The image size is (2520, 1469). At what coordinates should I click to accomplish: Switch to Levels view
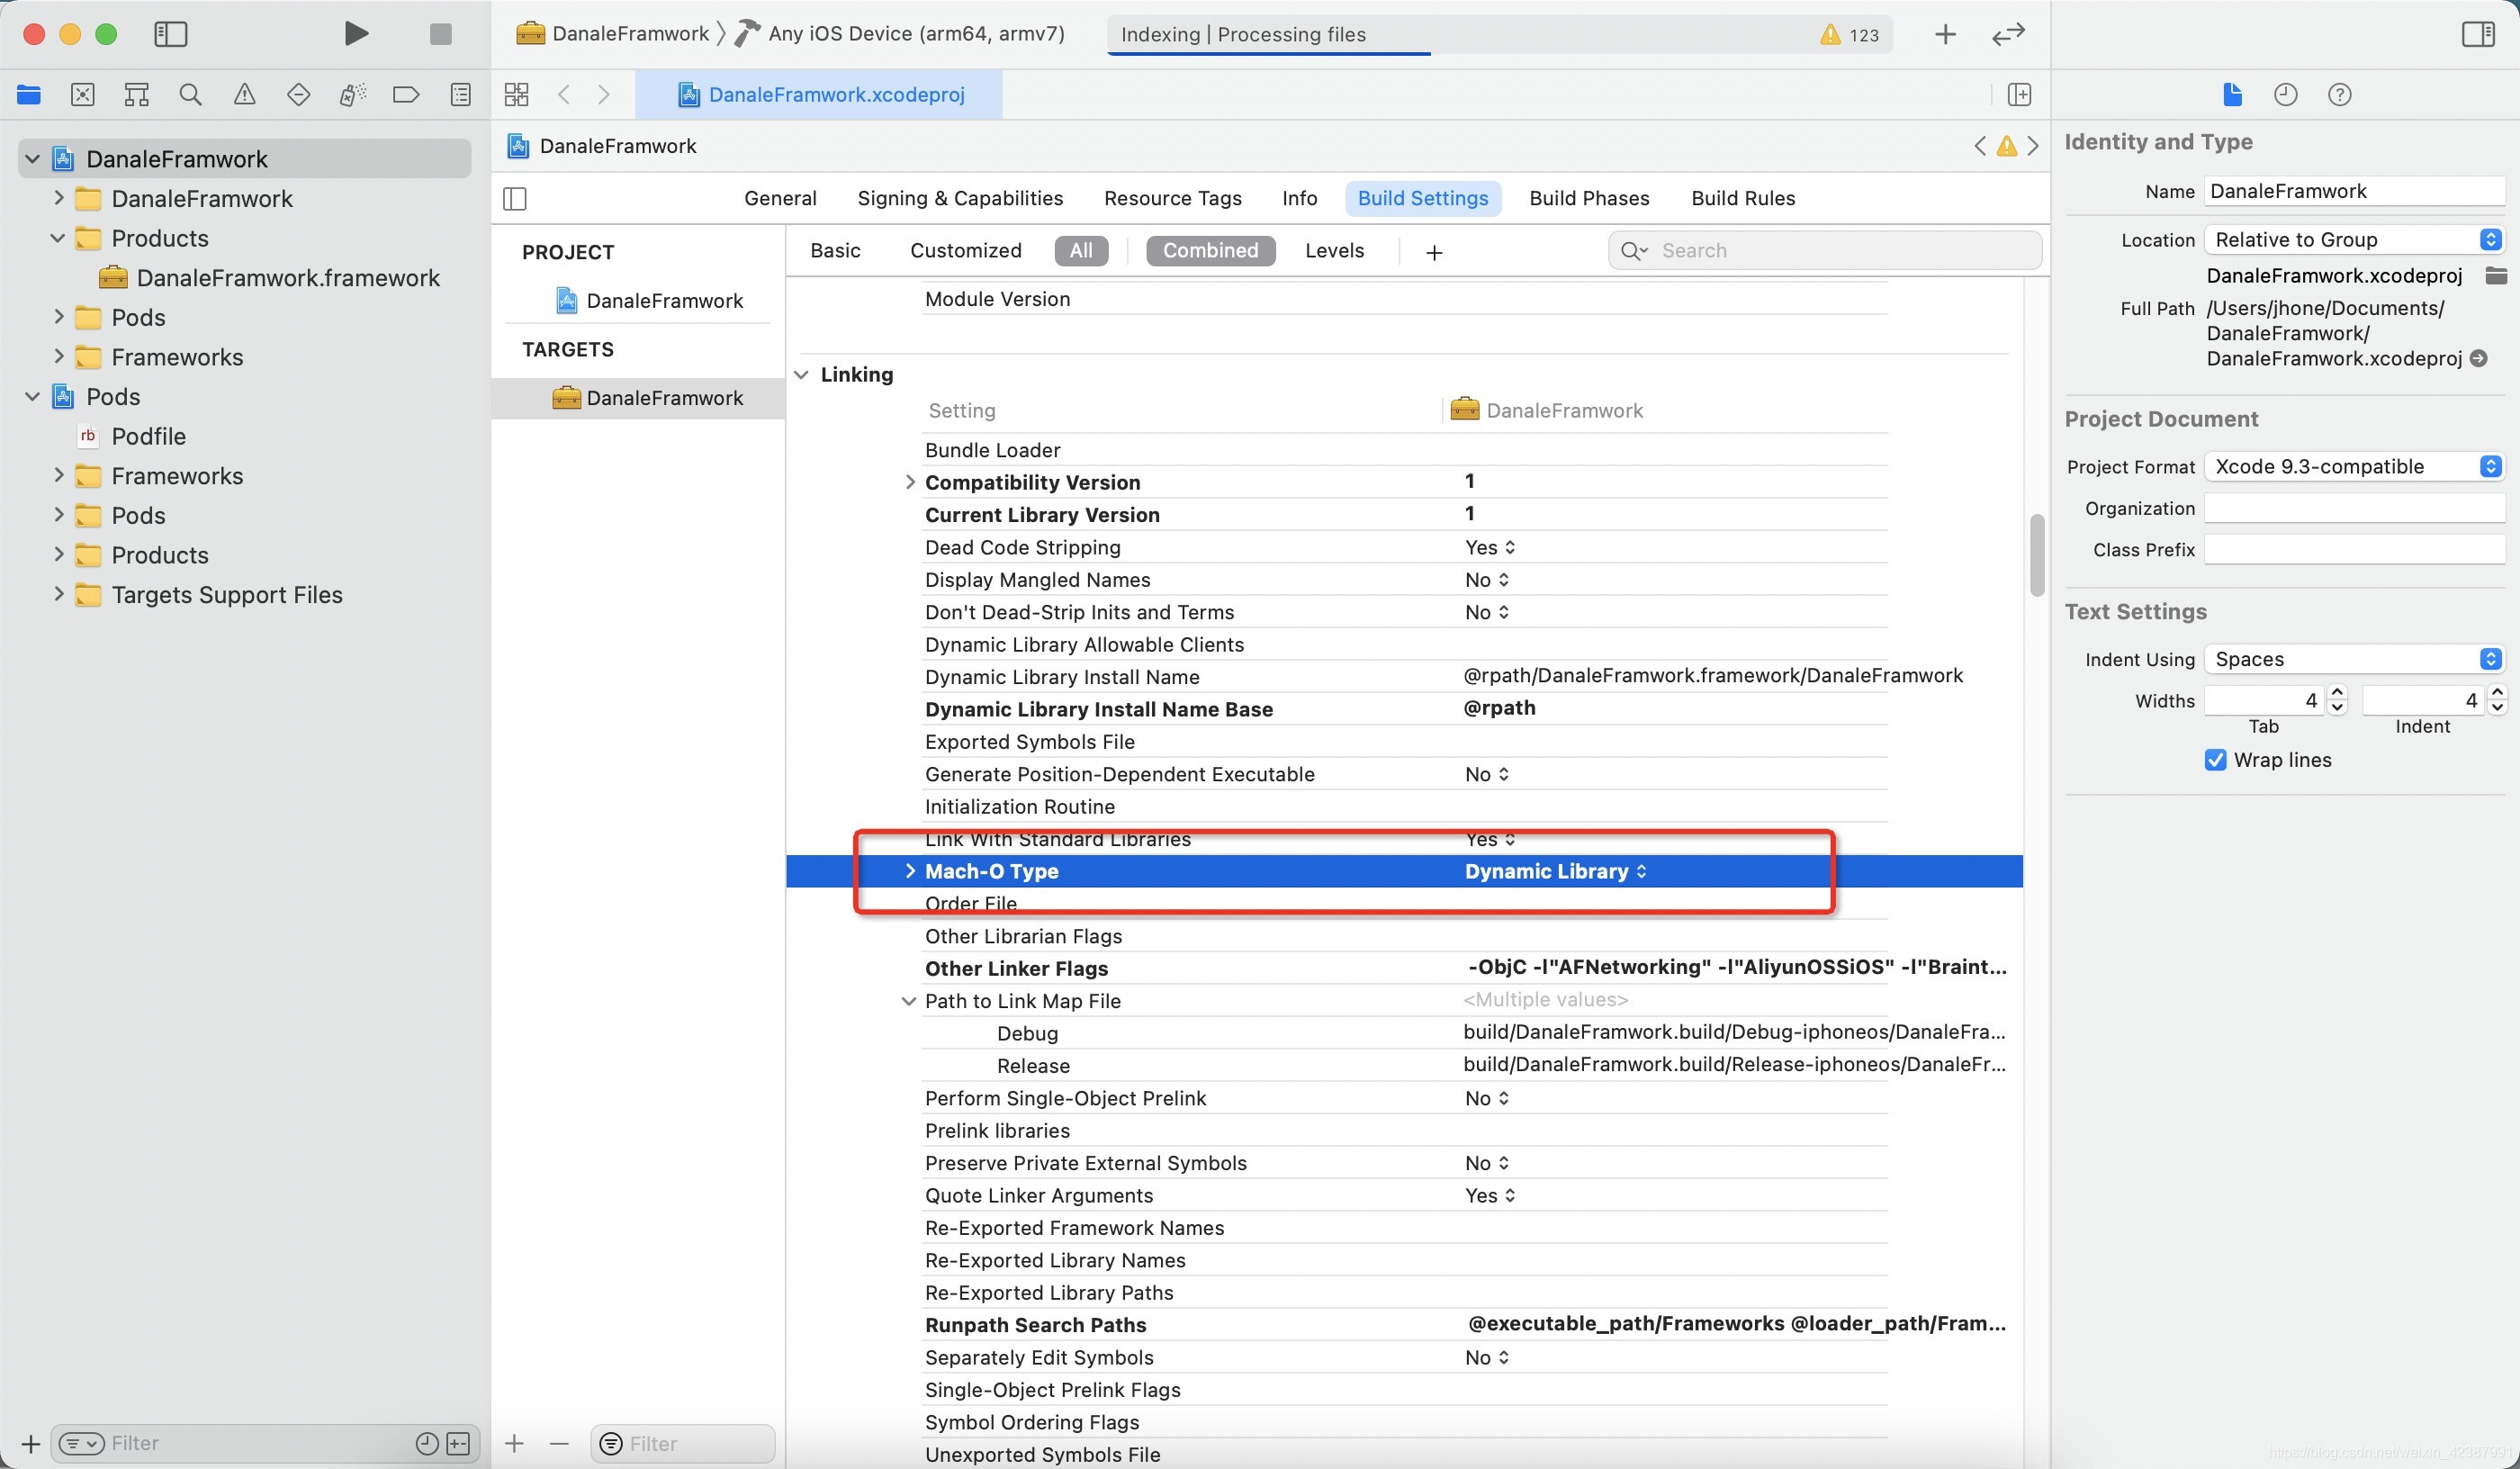click(x=1334, y=251)
